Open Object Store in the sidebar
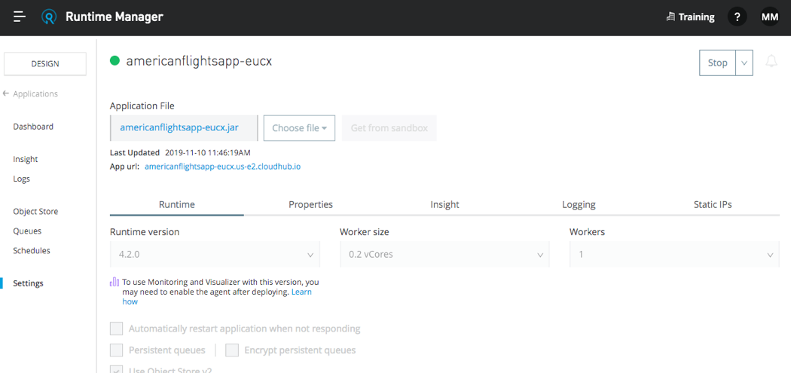 pos(35,212)
